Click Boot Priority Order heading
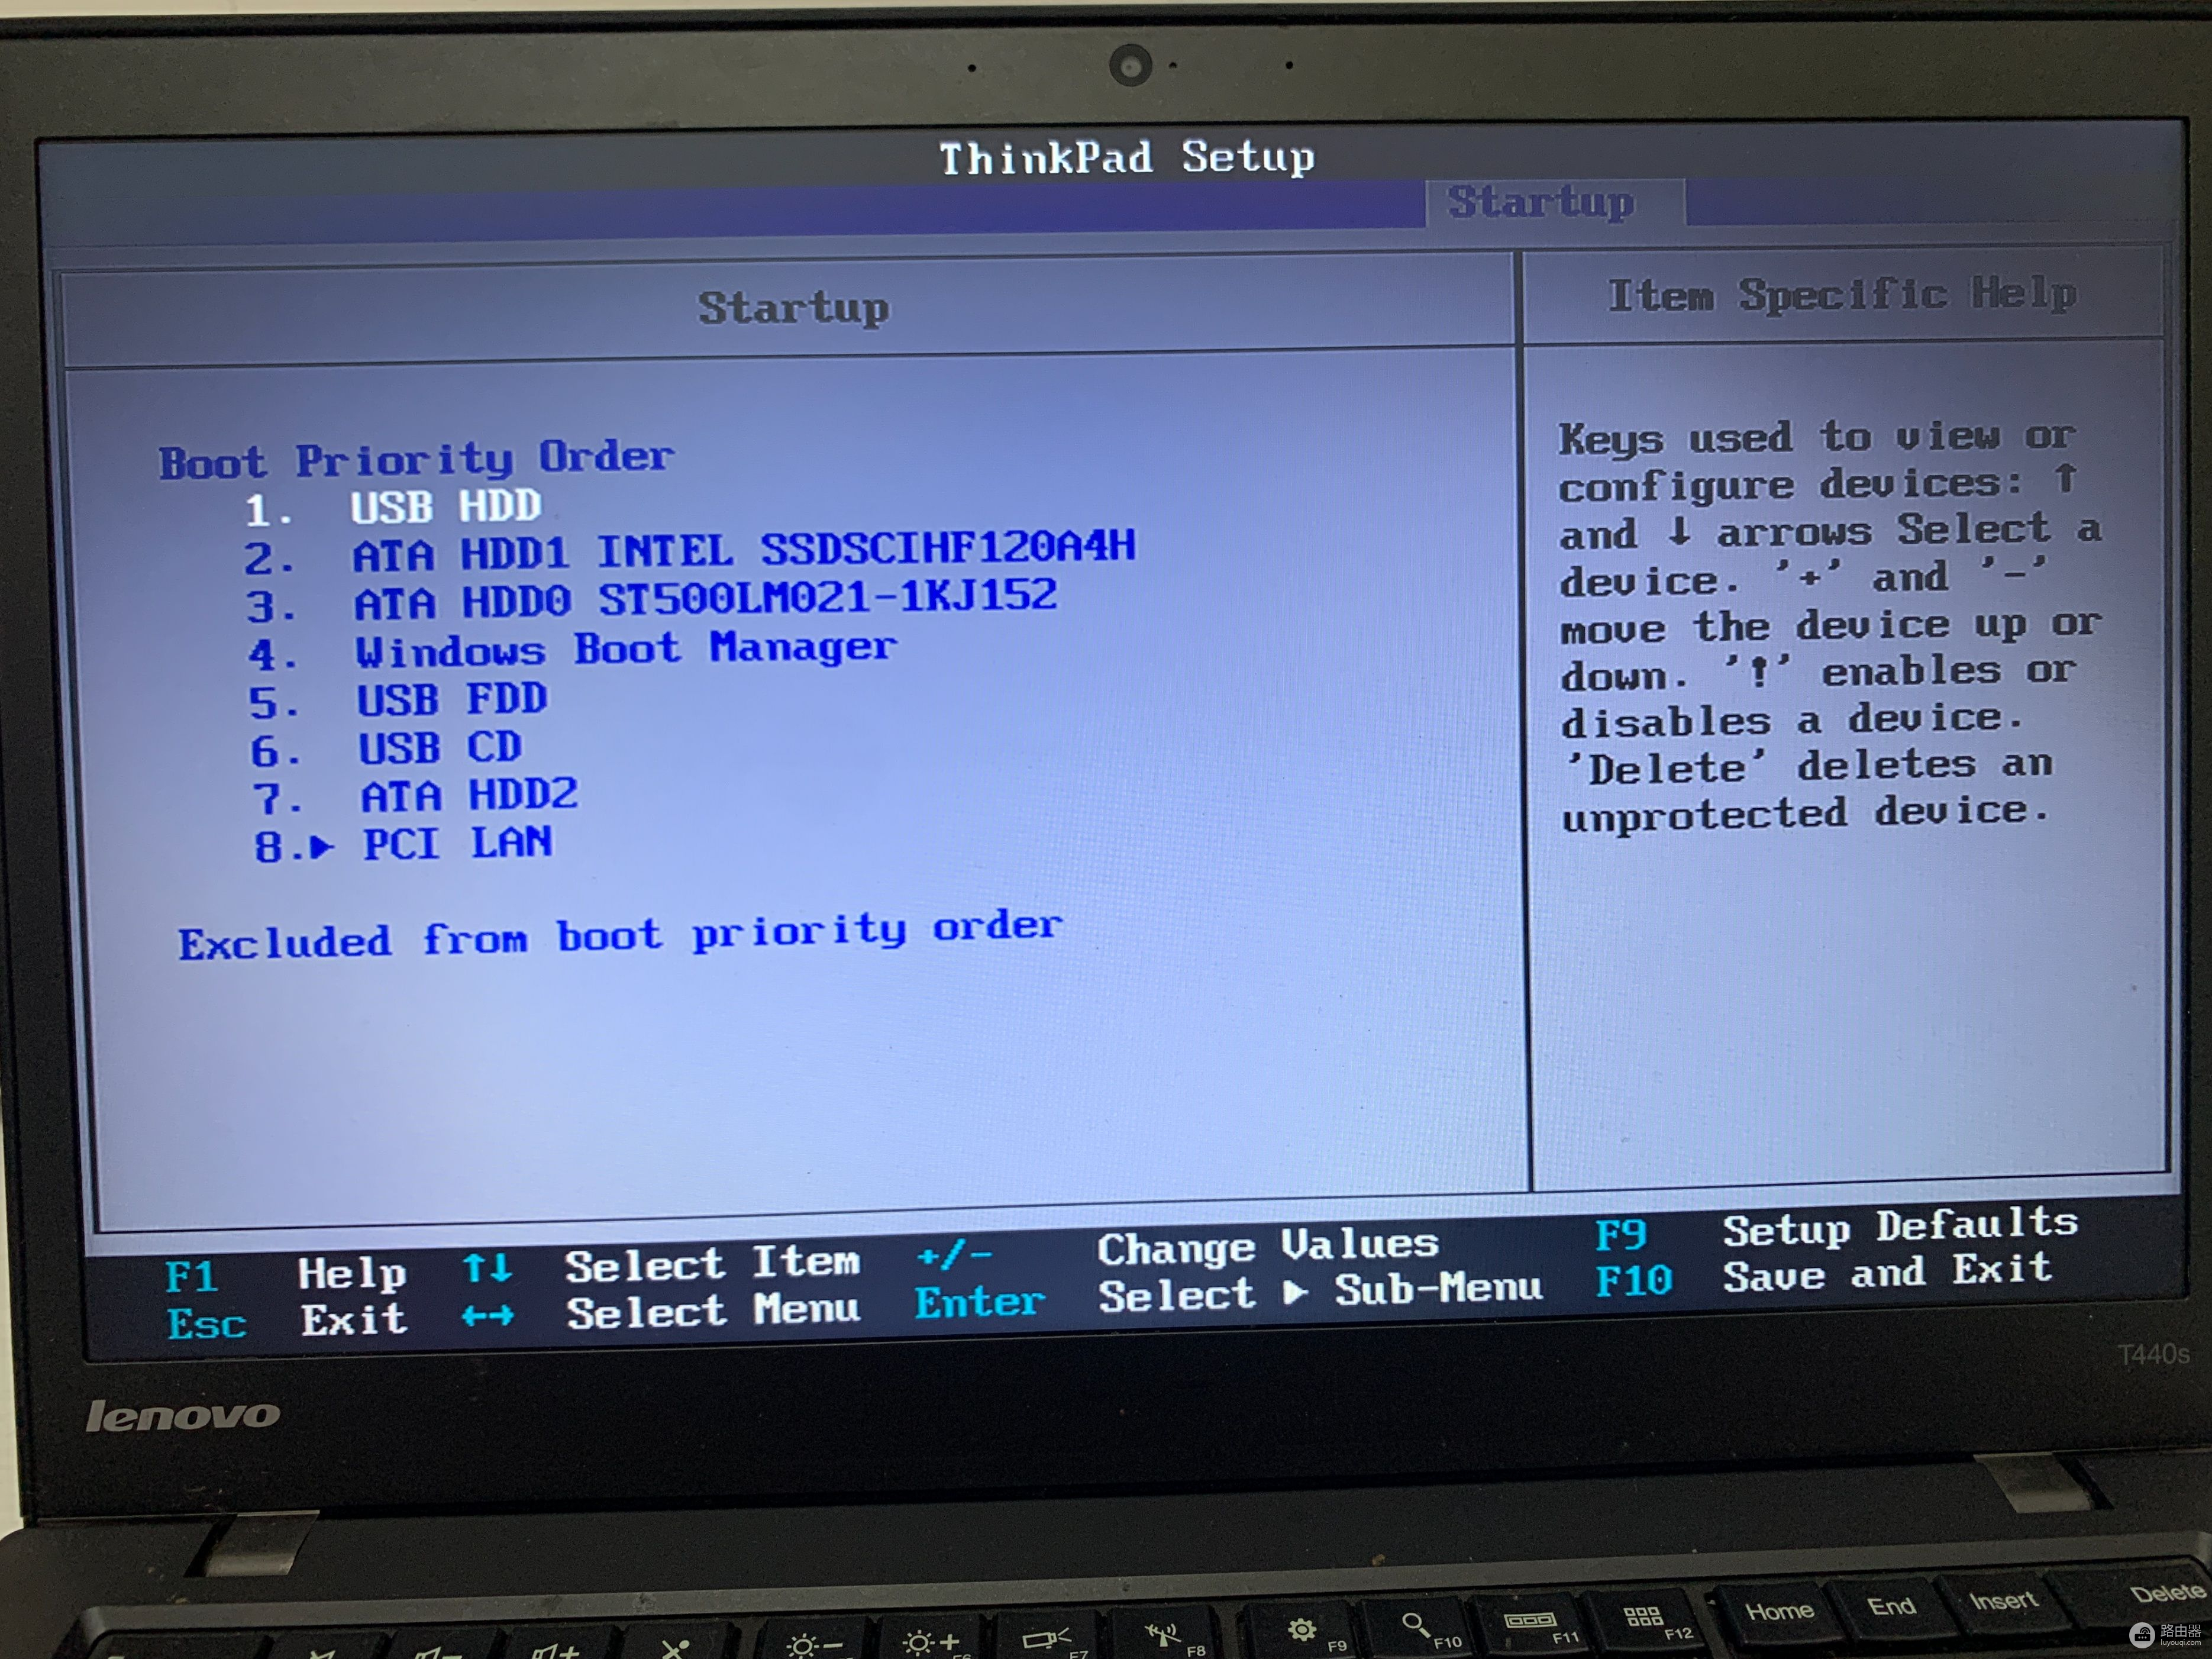Image resolution: width=2212 pixels, height=1659 pixels. tap(416, 460)
